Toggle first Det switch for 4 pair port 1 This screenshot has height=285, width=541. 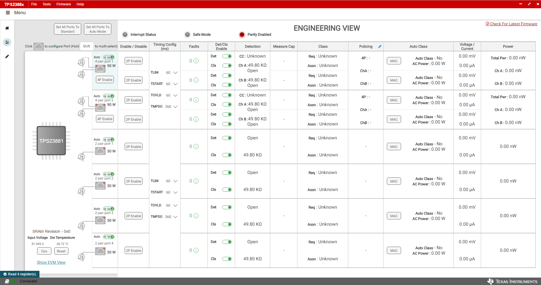tap(227, 56)
